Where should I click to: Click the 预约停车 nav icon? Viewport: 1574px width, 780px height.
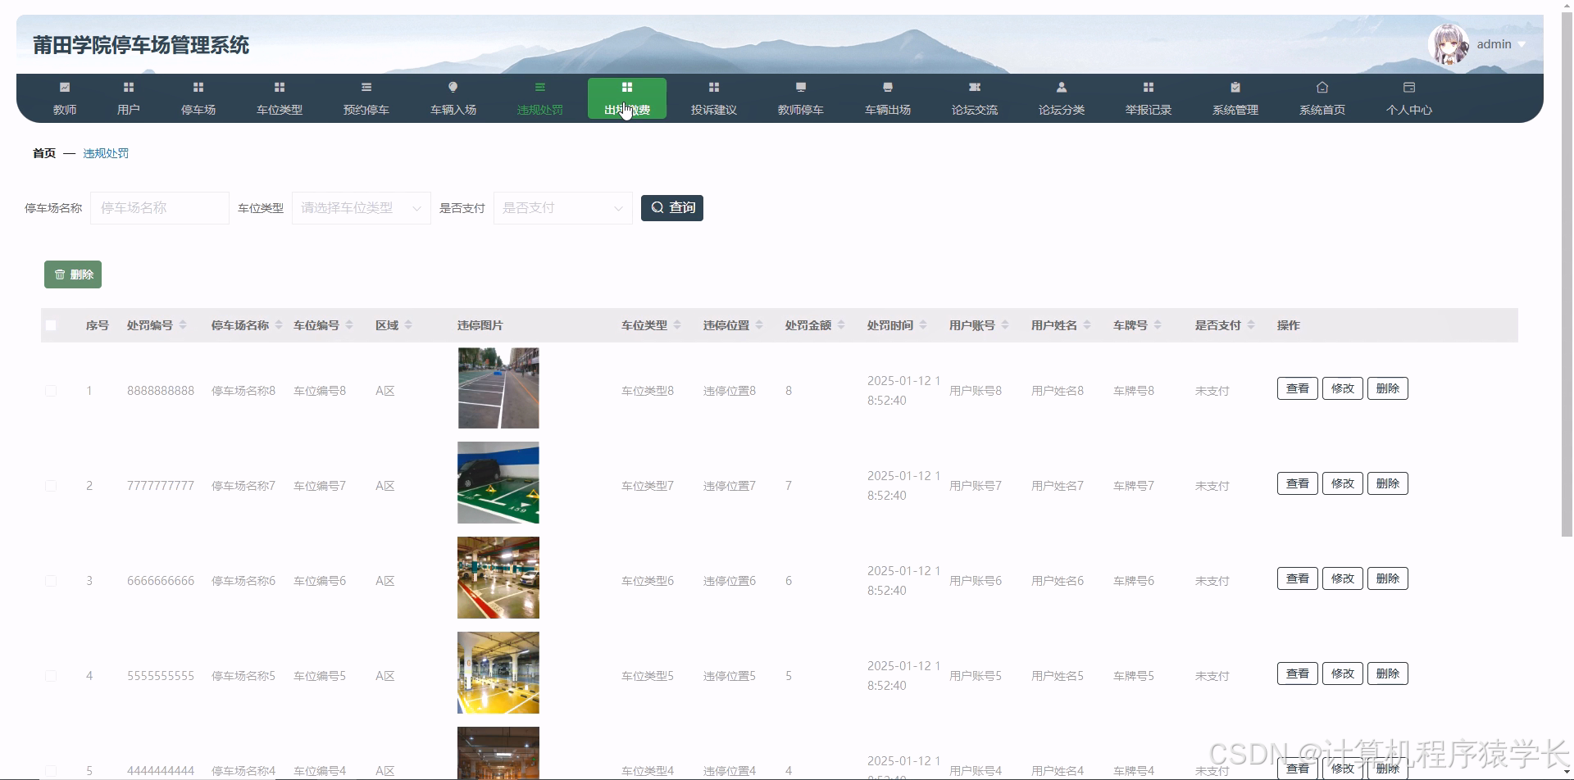[366, 87]
